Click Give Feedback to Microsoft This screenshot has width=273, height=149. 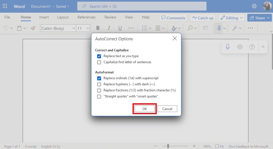click(248, 147)
